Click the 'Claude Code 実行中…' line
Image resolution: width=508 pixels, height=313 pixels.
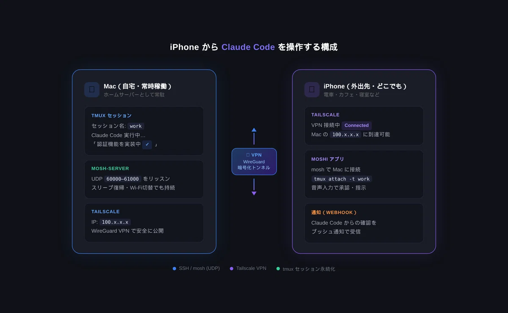click(118, 135)
